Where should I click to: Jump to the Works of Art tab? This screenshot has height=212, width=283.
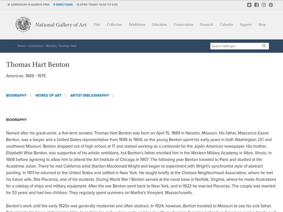tap(48, 95)
